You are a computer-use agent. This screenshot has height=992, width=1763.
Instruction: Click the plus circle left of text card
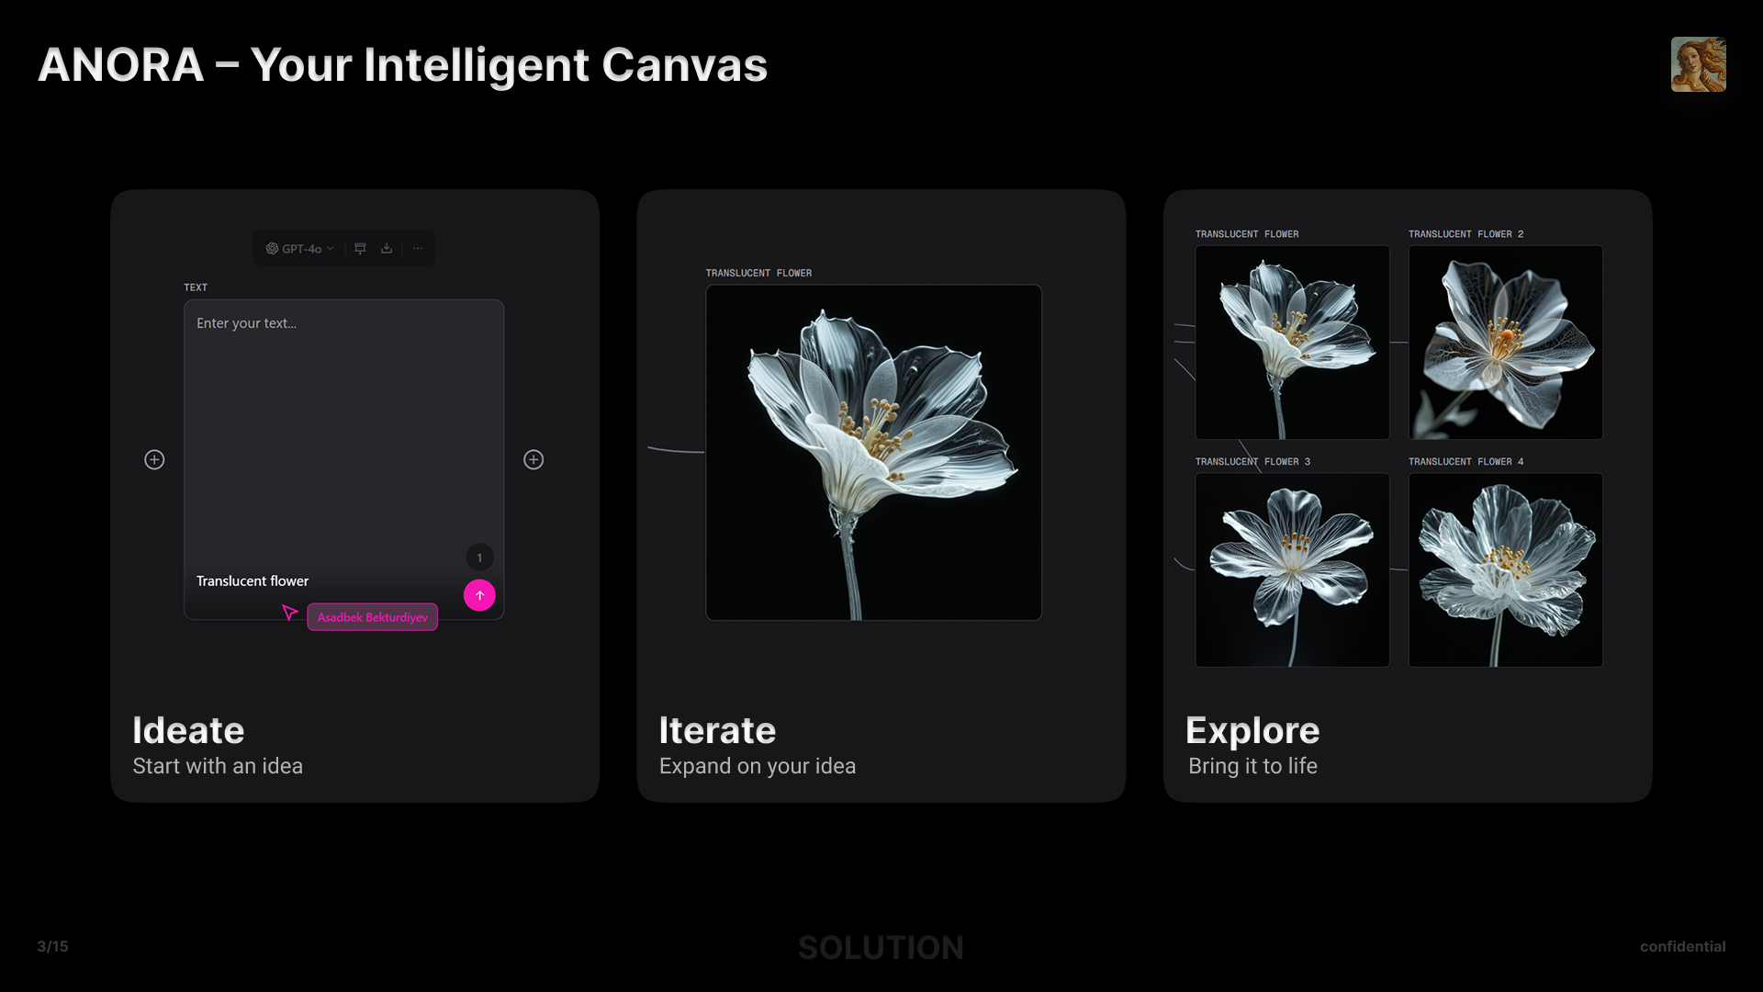pos(154,459)
